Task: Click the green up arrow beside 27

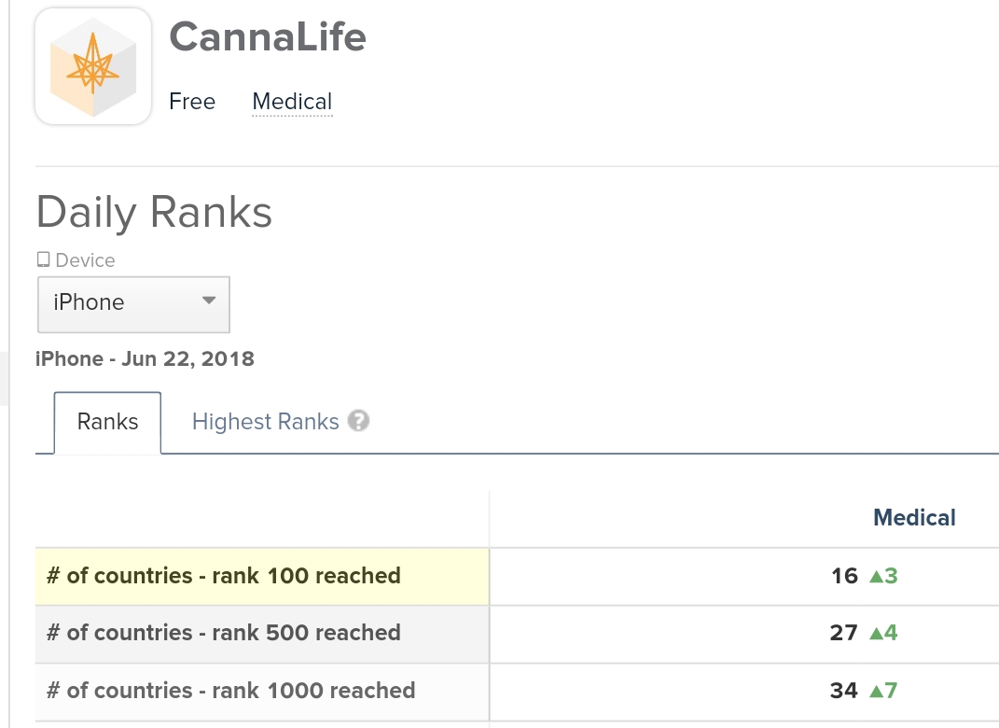Action: click(876, 634)
